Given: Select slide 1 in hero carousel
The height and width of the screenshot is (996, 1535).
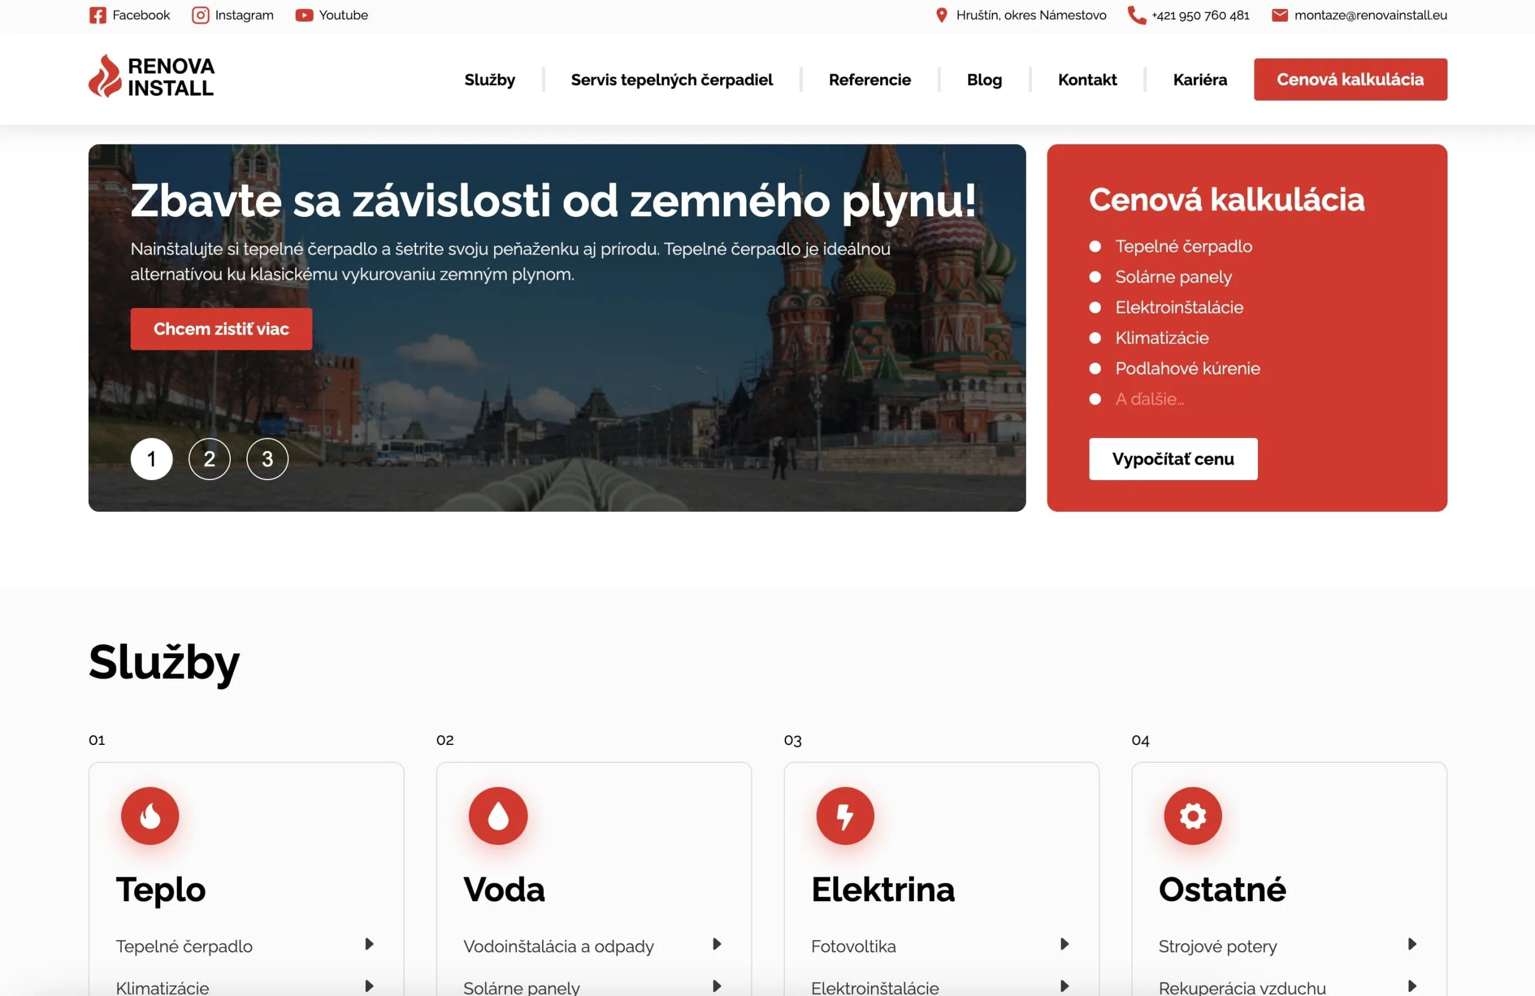Looking at the screenshot, I should click(152, 459).
